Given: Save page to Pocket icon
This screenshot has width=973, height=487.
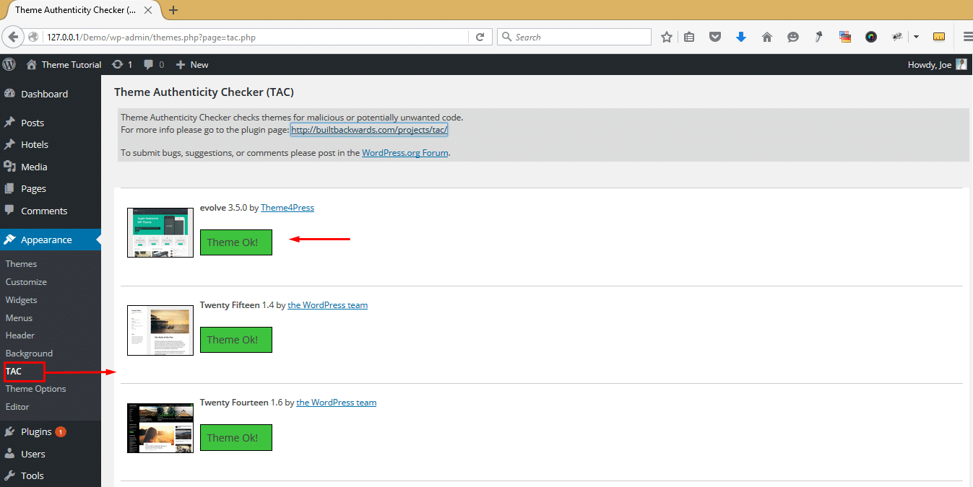Looking at the screenshot, I should tap(715, 37).
